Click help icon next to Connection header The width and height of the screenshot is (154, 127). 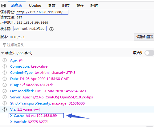(x=5, y=66)
